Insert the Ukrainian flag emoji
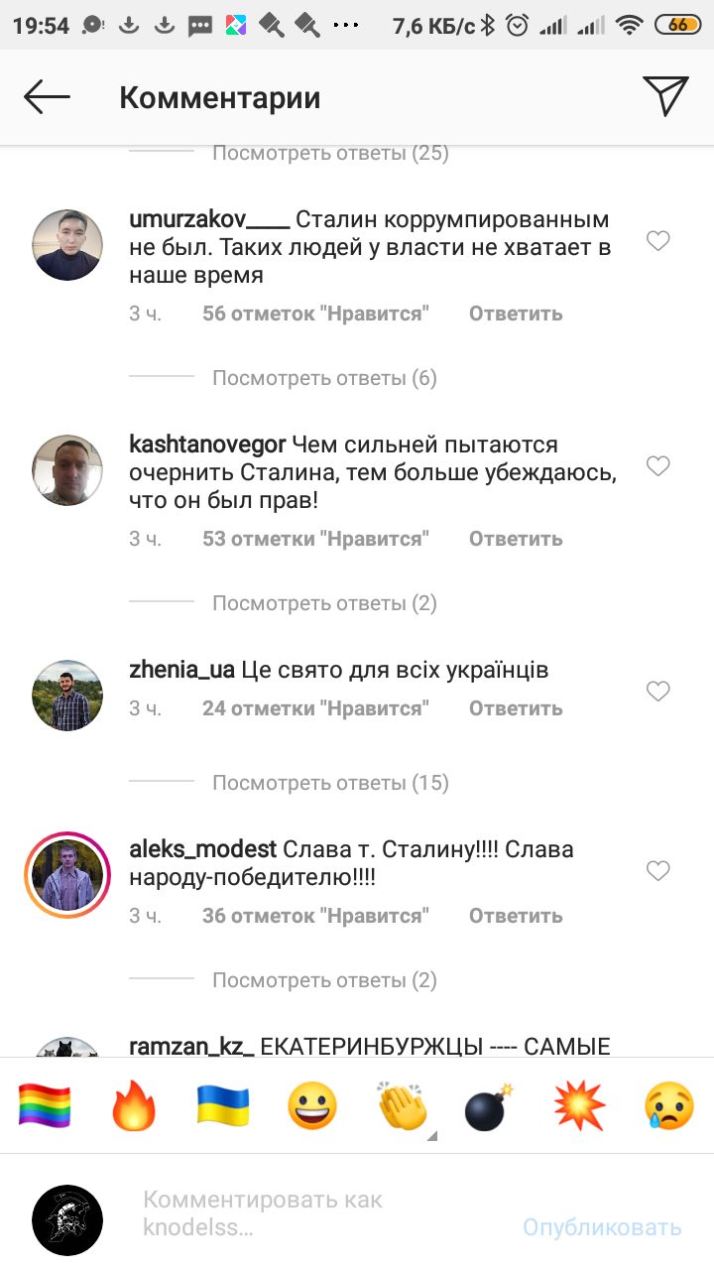The image size is (714, 1270). pyautogui.click(x=223, y=1105)
